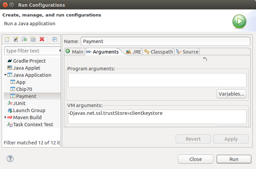
Task: Collapse the Java Application tree node
Action: [5, 75]
